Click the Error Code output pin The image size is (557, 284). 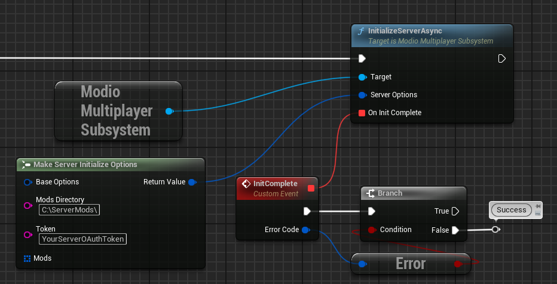pyautogui.click(x=305, y=230)
